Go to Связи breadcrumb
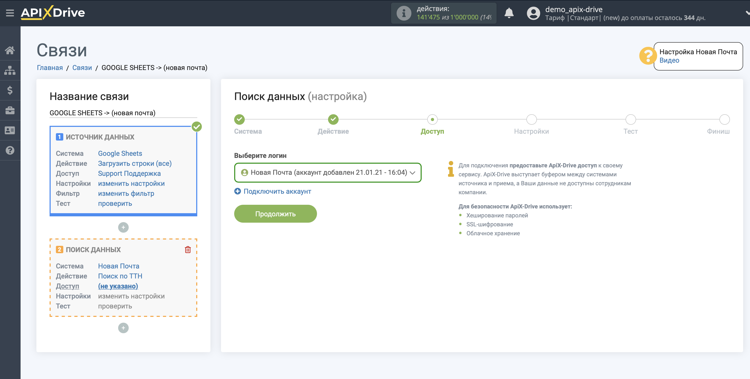Image resolution: width=750 pixels, height=379 pixels. 82,67
